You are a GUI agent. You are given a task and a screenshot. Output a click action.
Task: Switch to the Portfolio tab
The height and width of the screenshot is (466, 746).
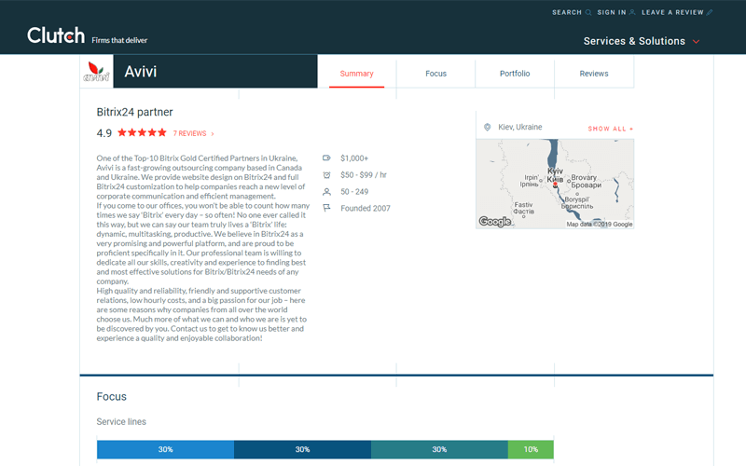tap(515, 74)
